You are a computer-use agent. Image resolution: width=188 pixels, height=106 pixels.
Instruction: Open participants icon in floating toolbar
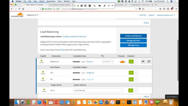tap(90, 6)
